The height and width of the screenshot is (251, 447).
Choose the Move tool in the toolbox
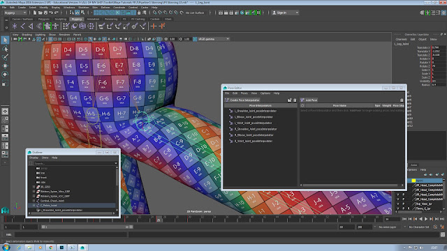(5, 66)
